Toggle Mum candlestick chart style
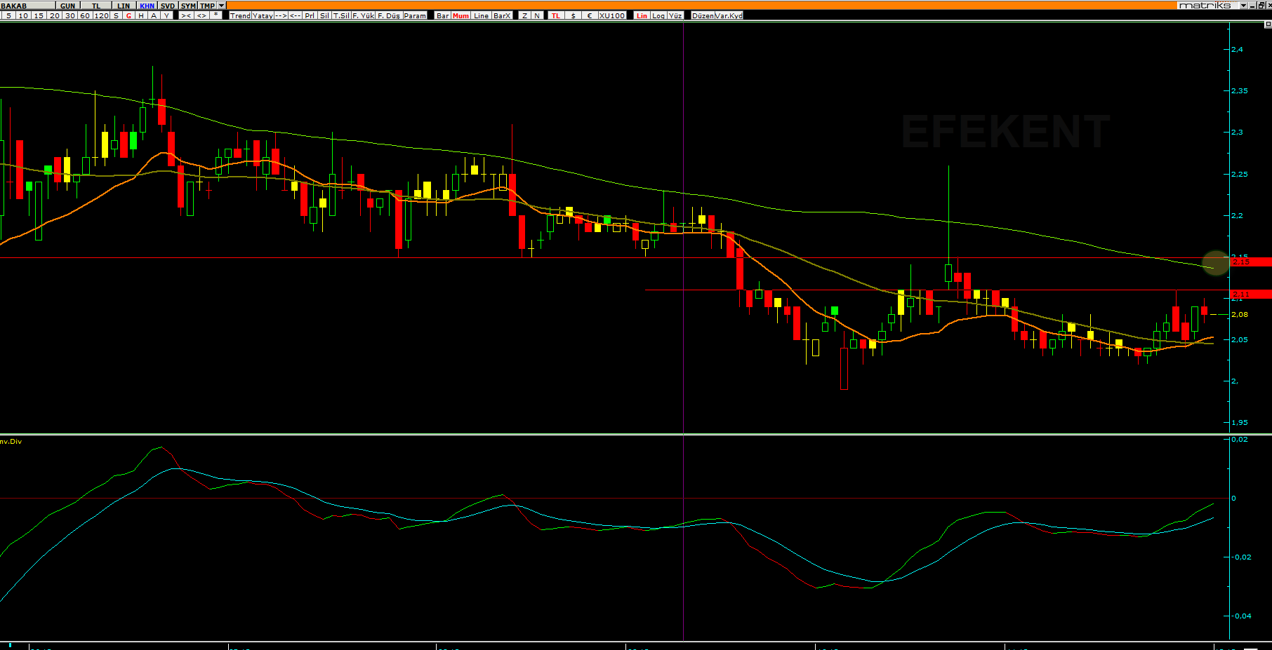 tap(461, 15)
